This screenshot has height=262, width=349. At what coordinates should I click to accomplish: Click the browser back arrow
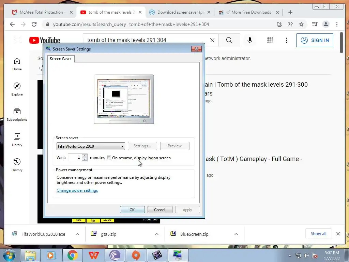12,24
